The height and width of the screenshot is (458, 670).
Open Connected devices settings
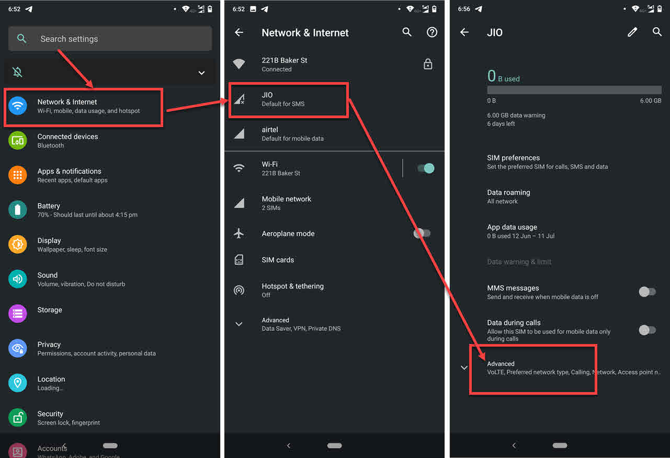[110, 141]
